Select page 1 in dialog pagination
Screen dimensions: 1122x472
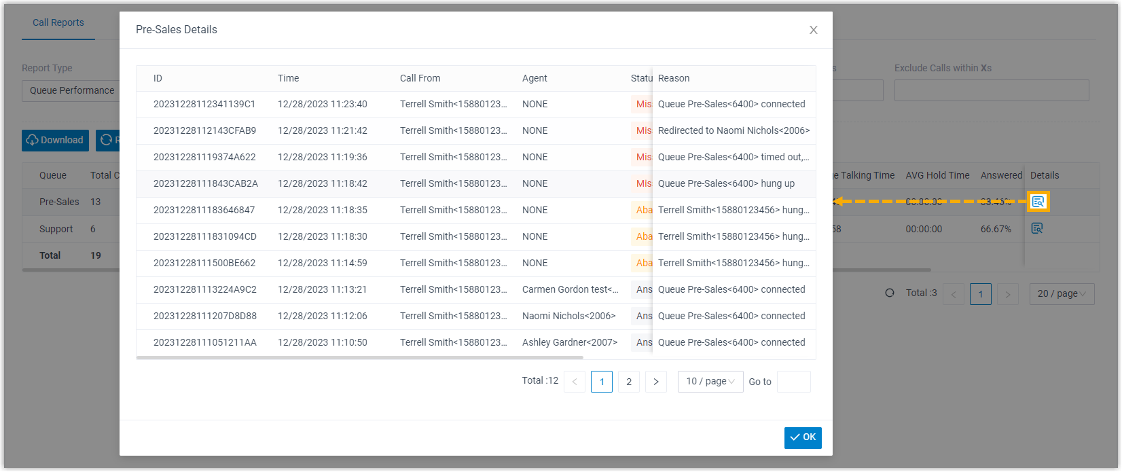[x=602, y=382]
